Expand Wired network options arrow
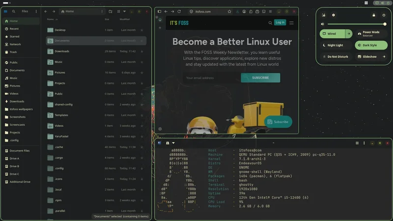This screenshot has height=221, width=393. 349,33
